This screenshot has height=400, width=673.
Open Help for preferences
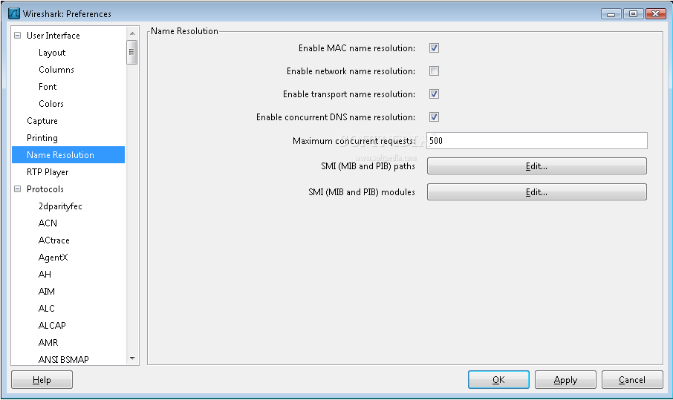pos(42,380)
